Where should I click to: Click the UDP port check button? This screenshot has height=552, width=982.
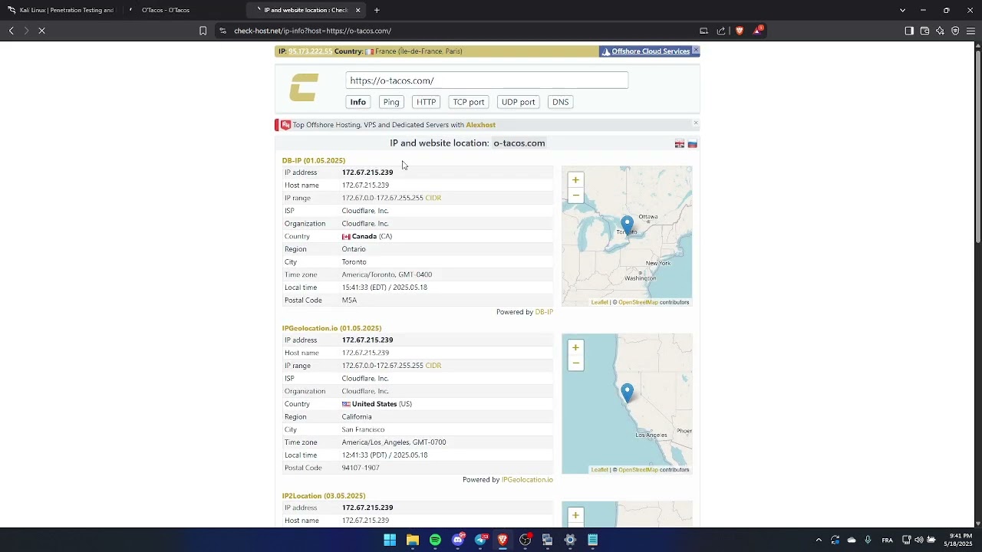click(x=518, y=102)
